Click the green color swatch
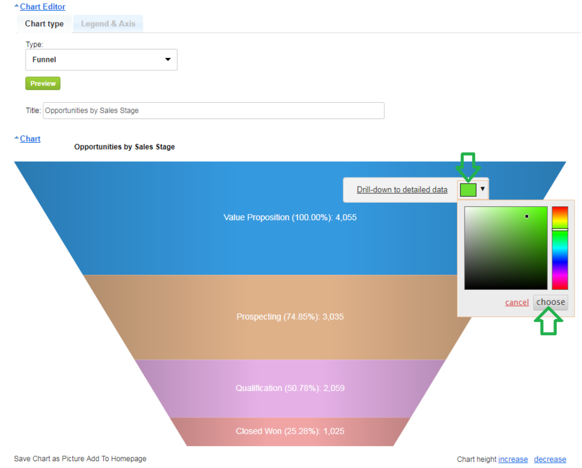Viewport: 582px width, 468px height. click(x=468, y=190)
